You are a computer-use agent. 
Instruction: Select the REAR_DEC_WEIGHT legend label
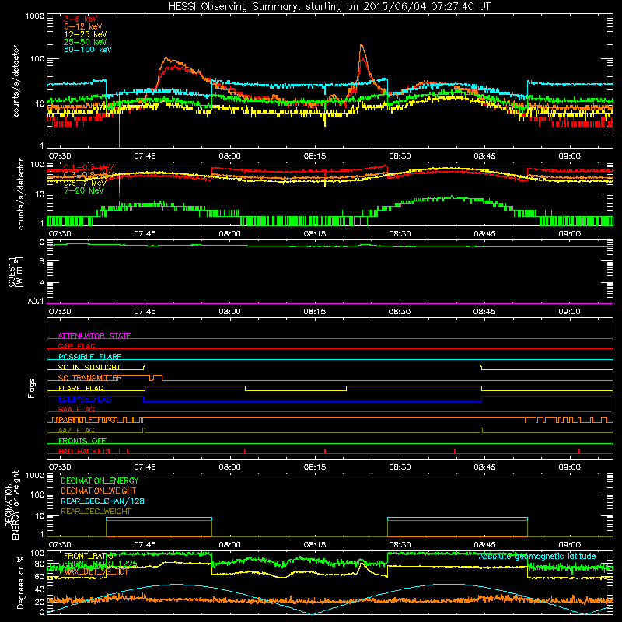[96, 512]
